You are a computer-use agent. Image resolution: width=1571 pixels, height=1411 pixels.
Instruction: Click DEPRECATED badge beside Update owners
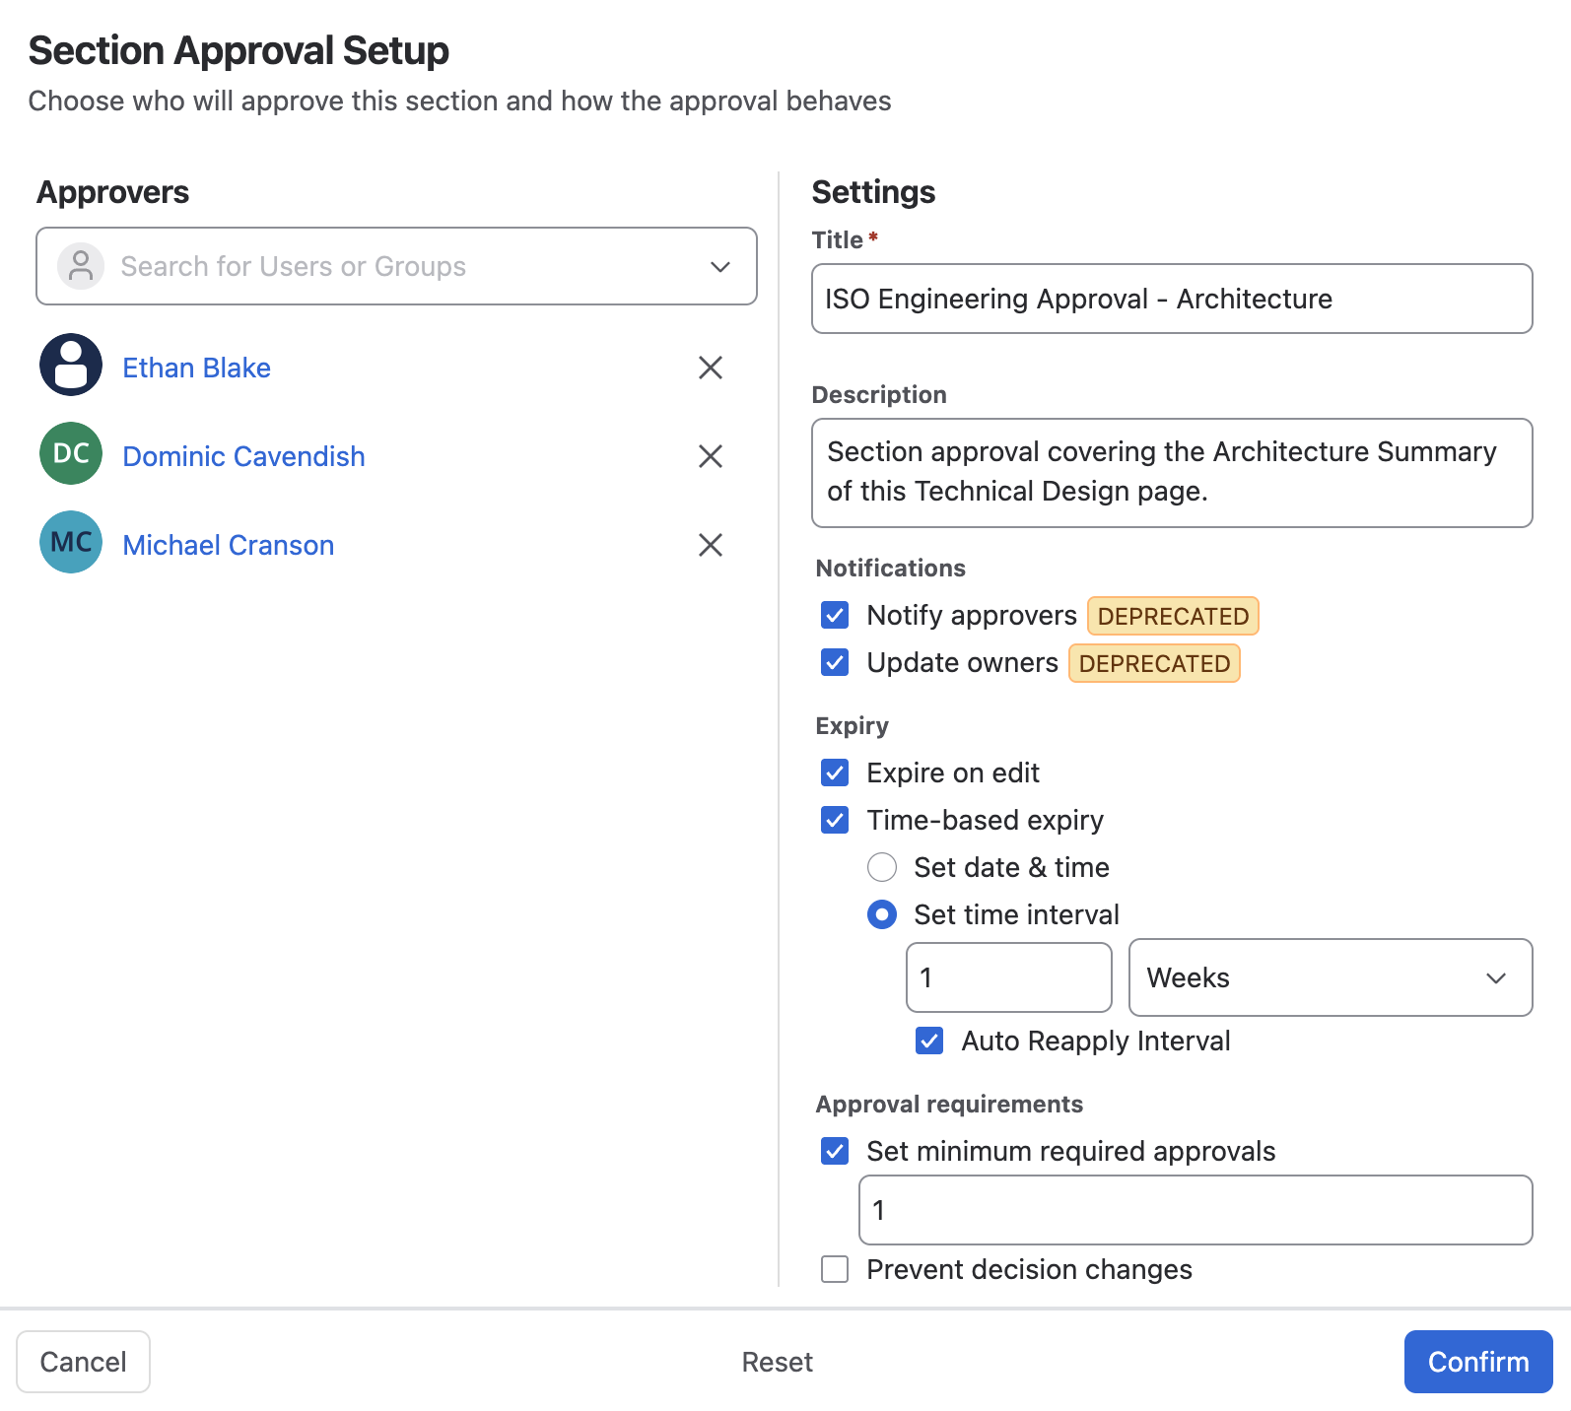click(x=1154, y=663)
